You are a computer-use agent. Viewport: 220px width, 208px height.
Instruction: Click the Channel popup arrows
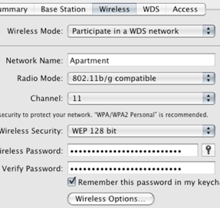coord(209,98)
